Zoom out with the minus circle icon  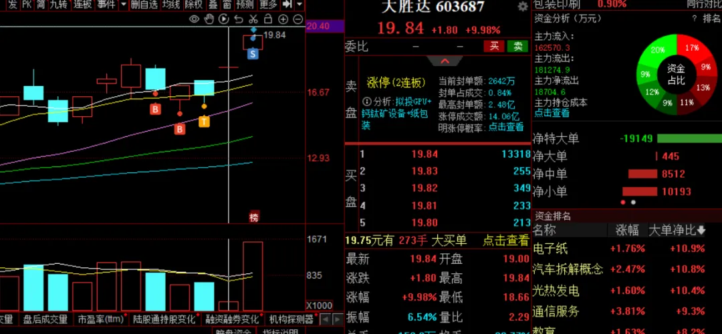[298, 19]
